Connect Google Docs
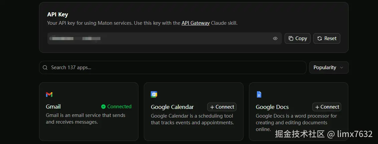This screenshot has width=378, height=144. [x=327, y=107]
